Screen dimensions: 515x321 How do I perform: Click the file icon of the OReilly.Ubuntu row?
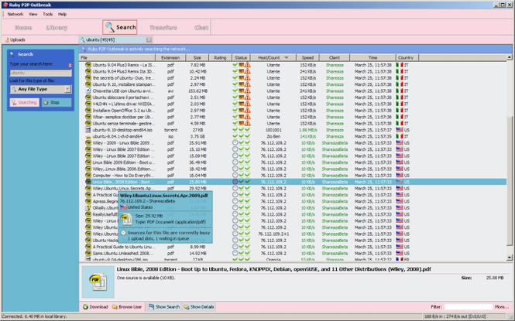[x=88, y=208]
